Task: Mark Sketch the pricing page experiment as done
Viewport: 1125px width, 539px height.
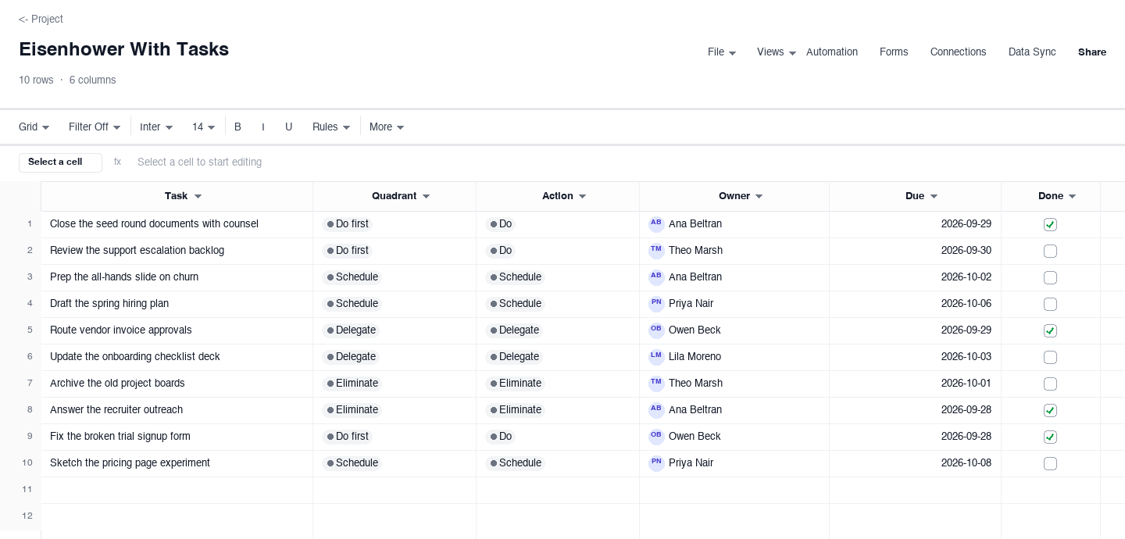Action: click(x=1050, y=463)
